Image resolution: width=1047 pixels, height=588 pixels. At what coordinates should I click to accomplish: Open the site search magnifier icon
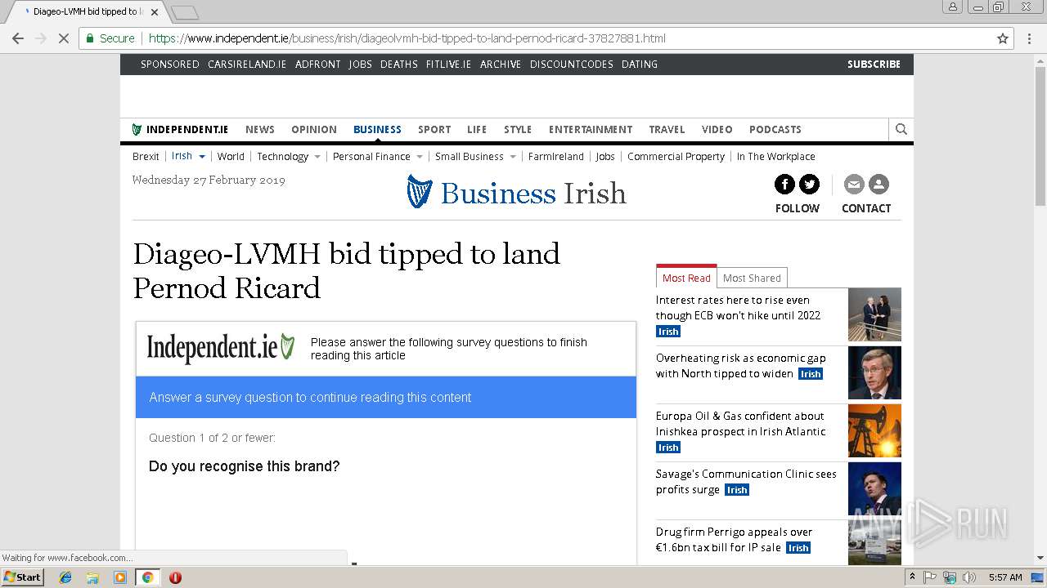tap(901, 129)
